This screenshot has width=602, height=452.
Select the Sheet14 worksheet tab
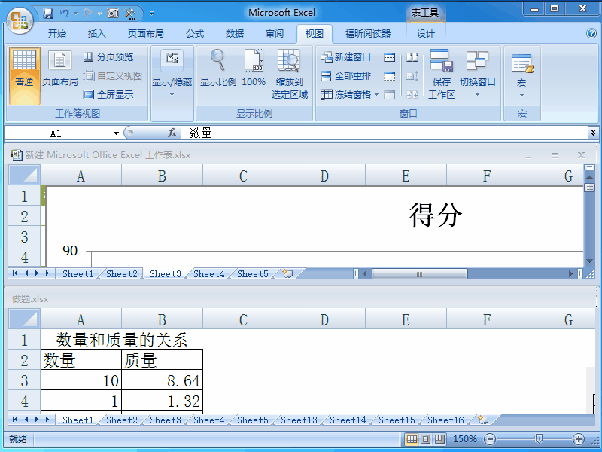click(x=347, y=420)
